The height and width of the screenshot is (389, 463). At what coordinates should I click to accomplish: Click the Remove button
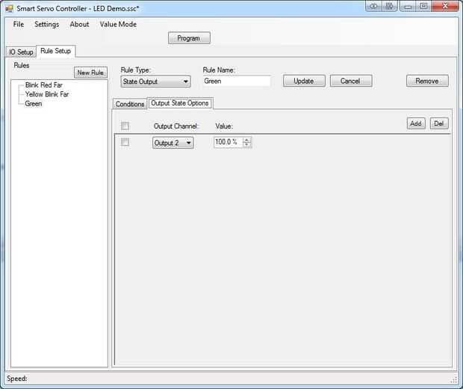point(427,81)
